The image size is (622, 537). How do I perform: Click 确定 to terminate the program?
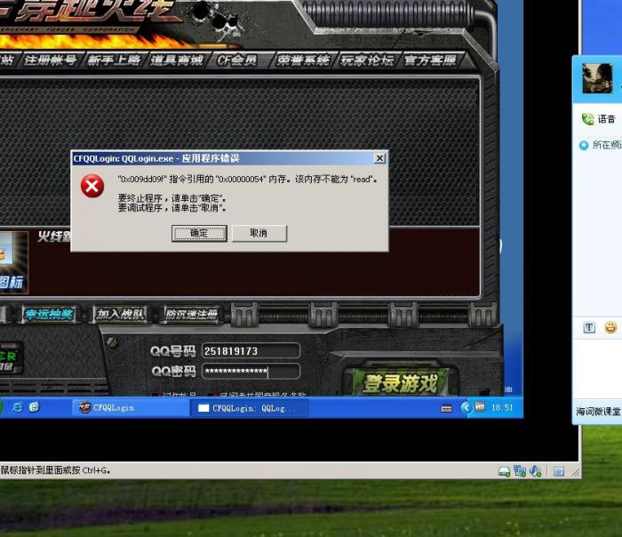[199, 233]
